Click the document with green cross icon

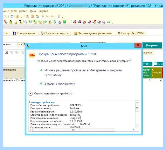55,22
